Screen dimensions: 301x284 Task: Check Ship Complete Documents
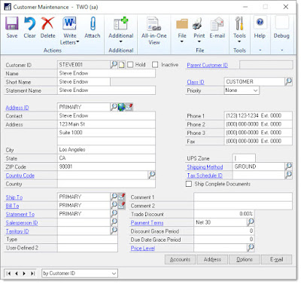point(189,184)
